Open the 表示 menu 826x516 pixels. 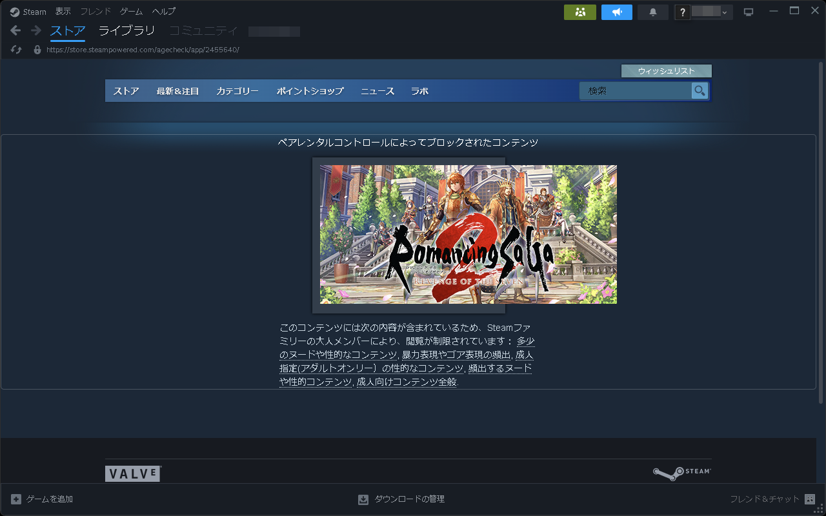click(x=63, y=11)
